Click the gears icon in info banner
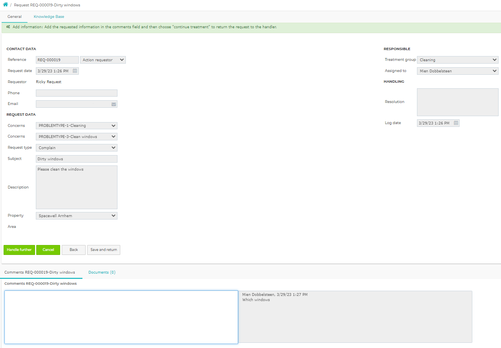Image resolution: width=501 pixels, height=348 pixels. click(8, 27)
